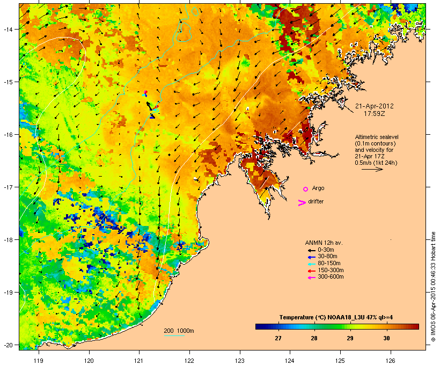Click the 27 value on color bar
The width and height of the screenshot is (440, 365).
(278, 338)
